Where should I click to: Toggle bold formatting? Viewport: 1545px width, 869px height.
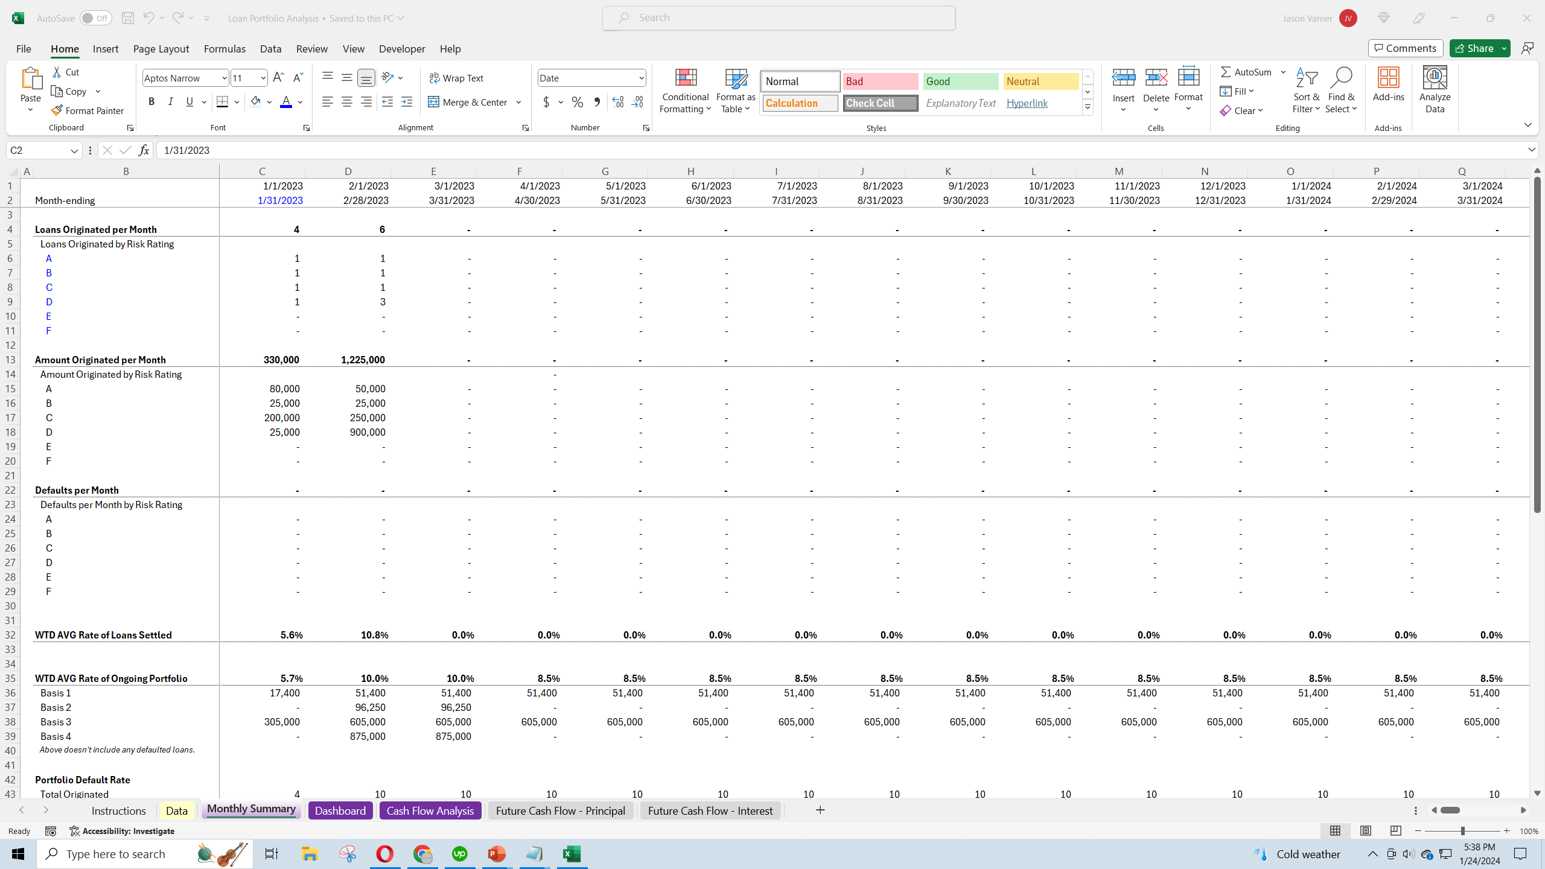pyautogui.click(x=151, y=102)
